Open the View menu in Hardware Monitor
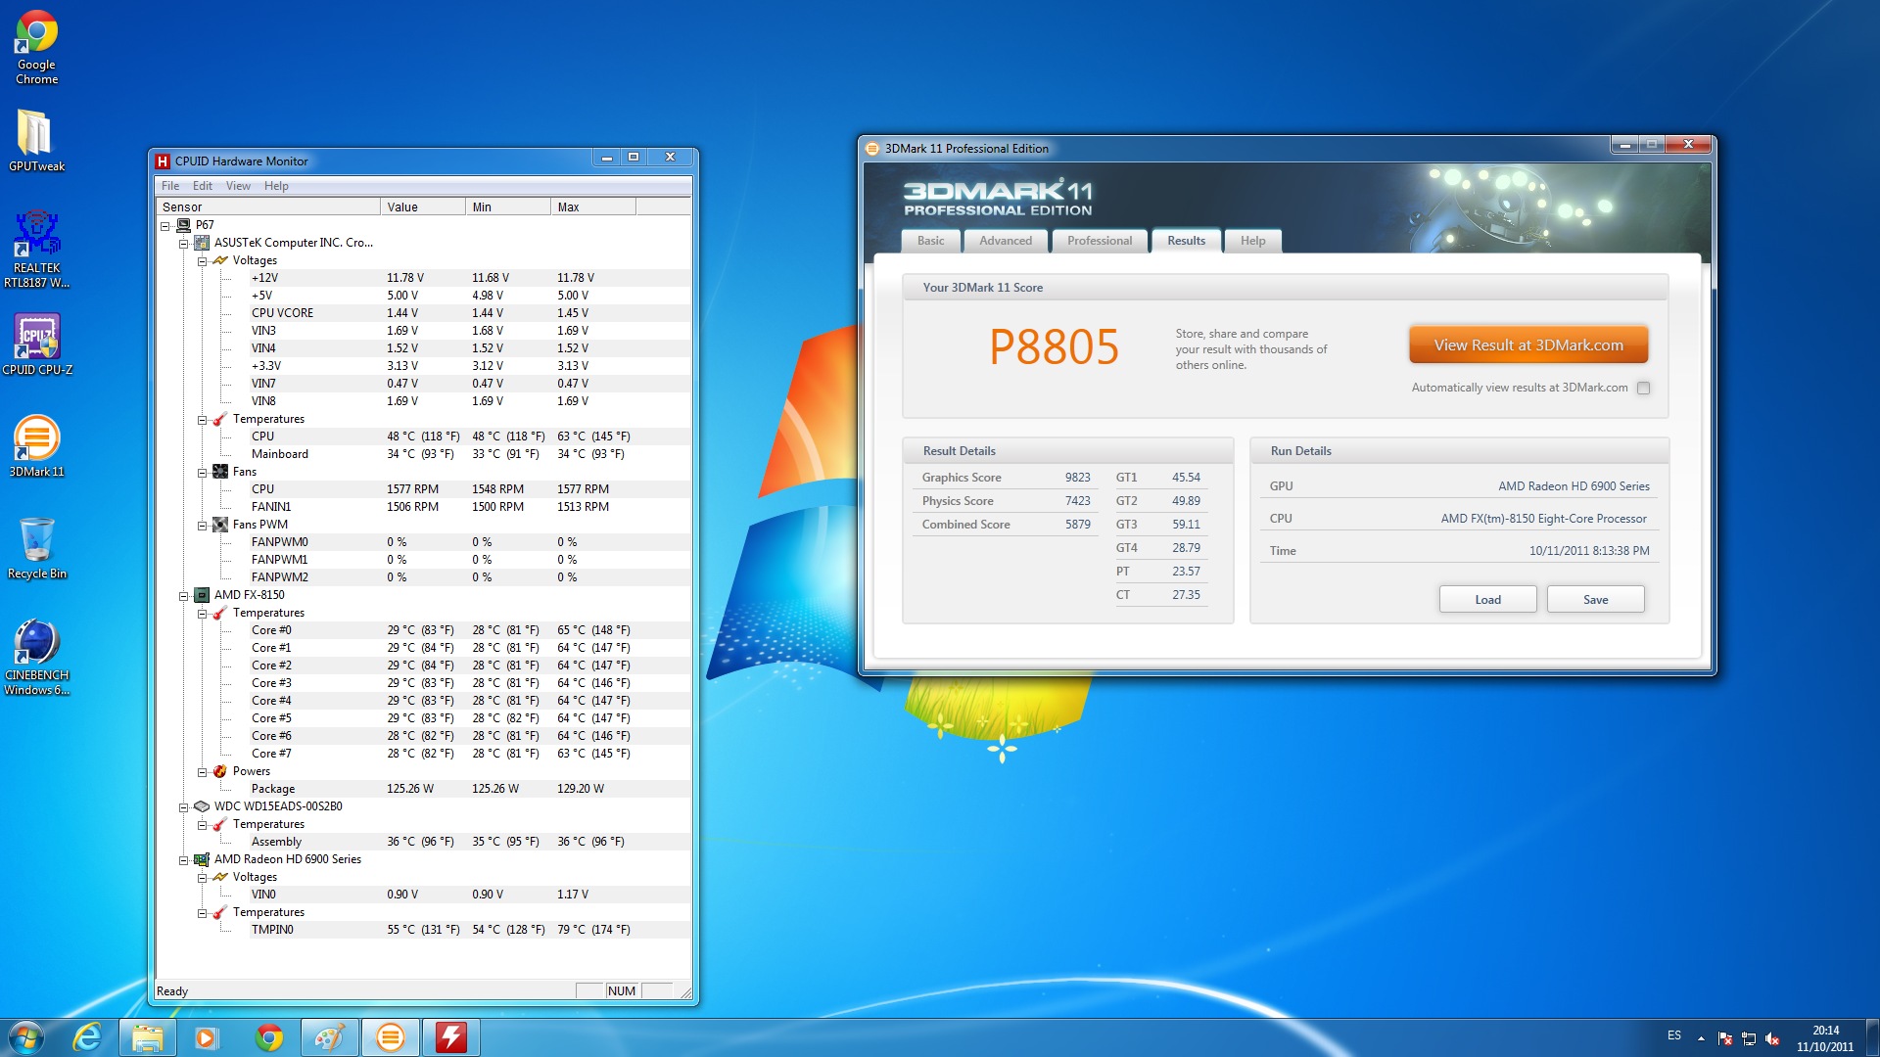 238,186
